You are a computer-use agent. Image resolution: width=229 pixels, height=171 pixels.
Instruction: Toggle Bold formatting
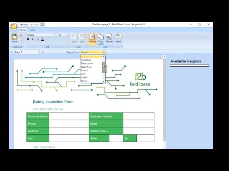28,39
